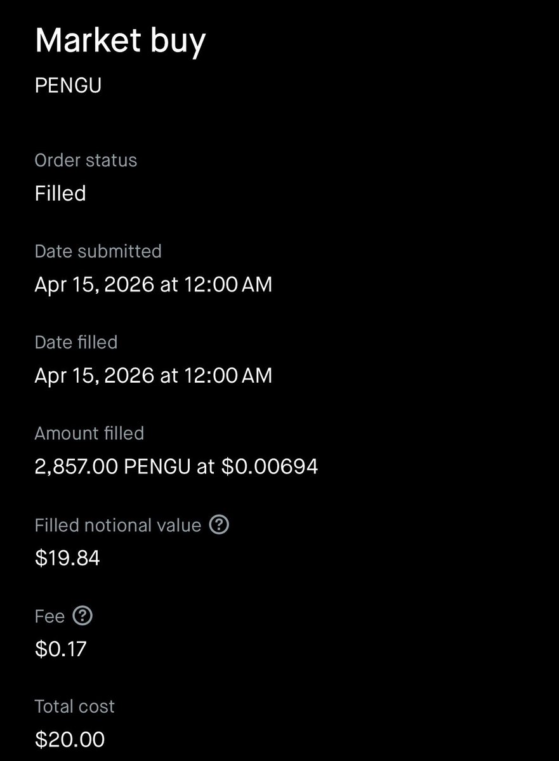Select the Filled status value
The height and width of the screenshot is (761, 559).
[60, 193]
